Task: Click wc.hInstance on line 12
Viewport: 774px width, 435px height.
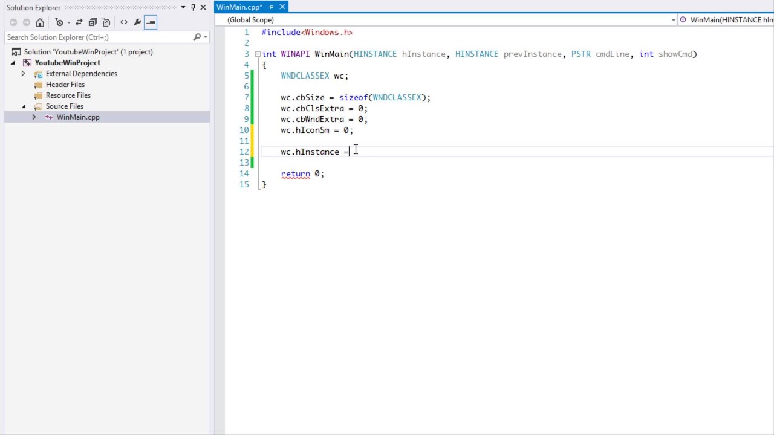Action: [310, 152]
